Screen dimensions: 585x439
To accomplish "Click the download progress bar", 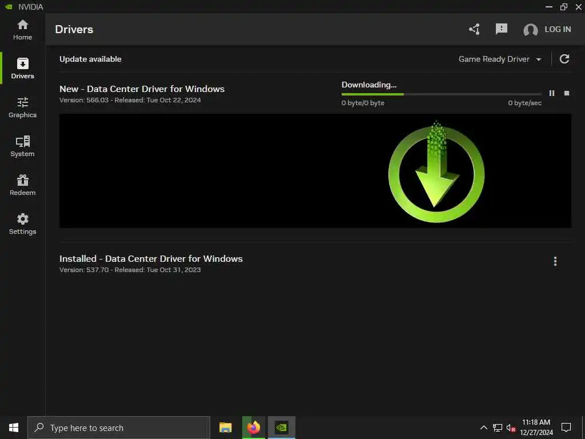I will coord(441,94).
